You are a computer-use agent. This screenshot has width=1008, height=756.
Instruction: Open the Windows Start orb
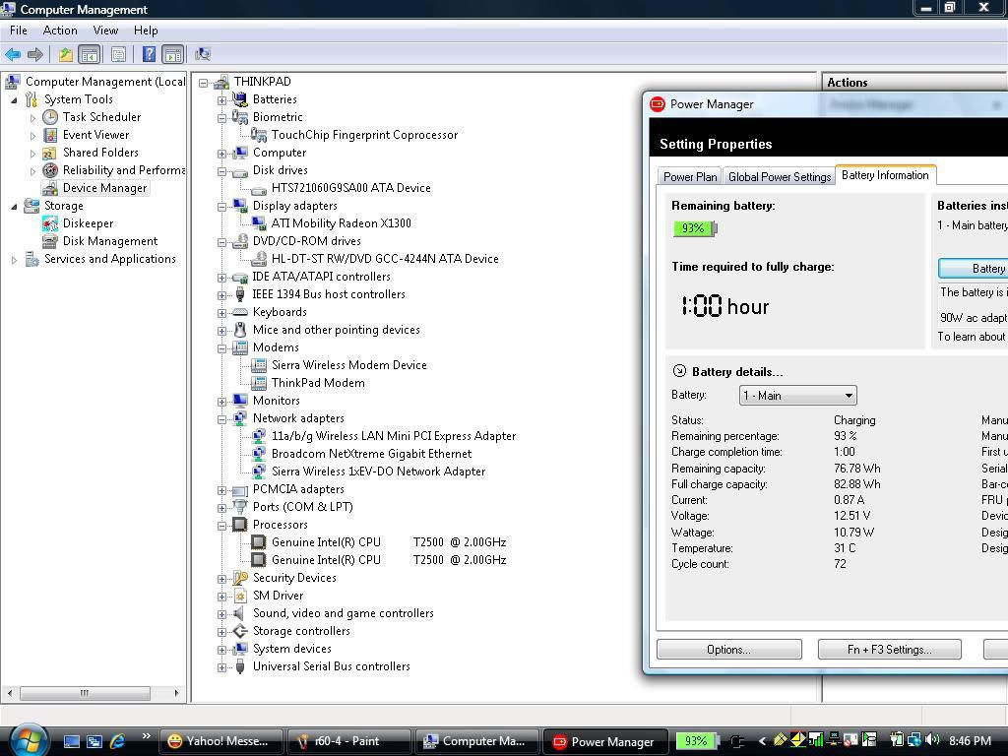28,739
